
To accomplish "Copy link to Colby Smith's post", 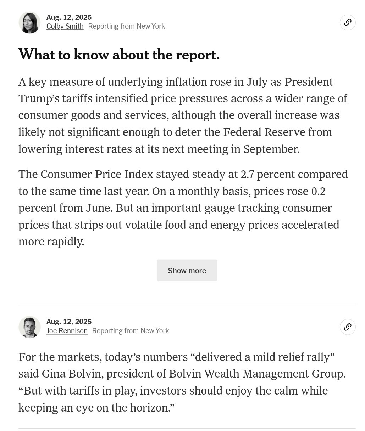I will [347, 23].
